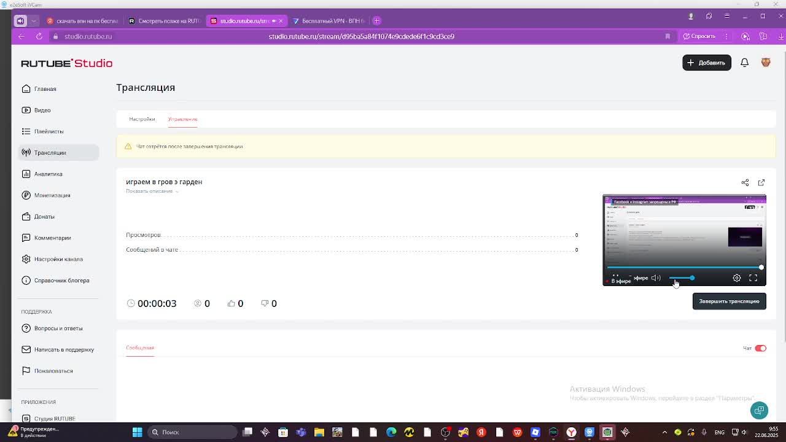Show hidden system tray icons
The width and height of the screenshot is (786, 442).
664,432
